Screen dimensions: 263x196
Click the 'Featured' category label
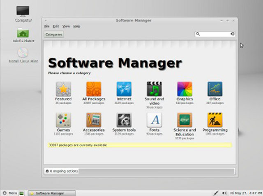63,99
